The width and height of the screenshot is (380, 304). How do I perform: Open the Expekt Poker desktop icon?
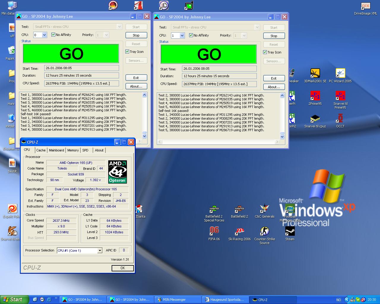pyautogui.click(x=12, y=211)
